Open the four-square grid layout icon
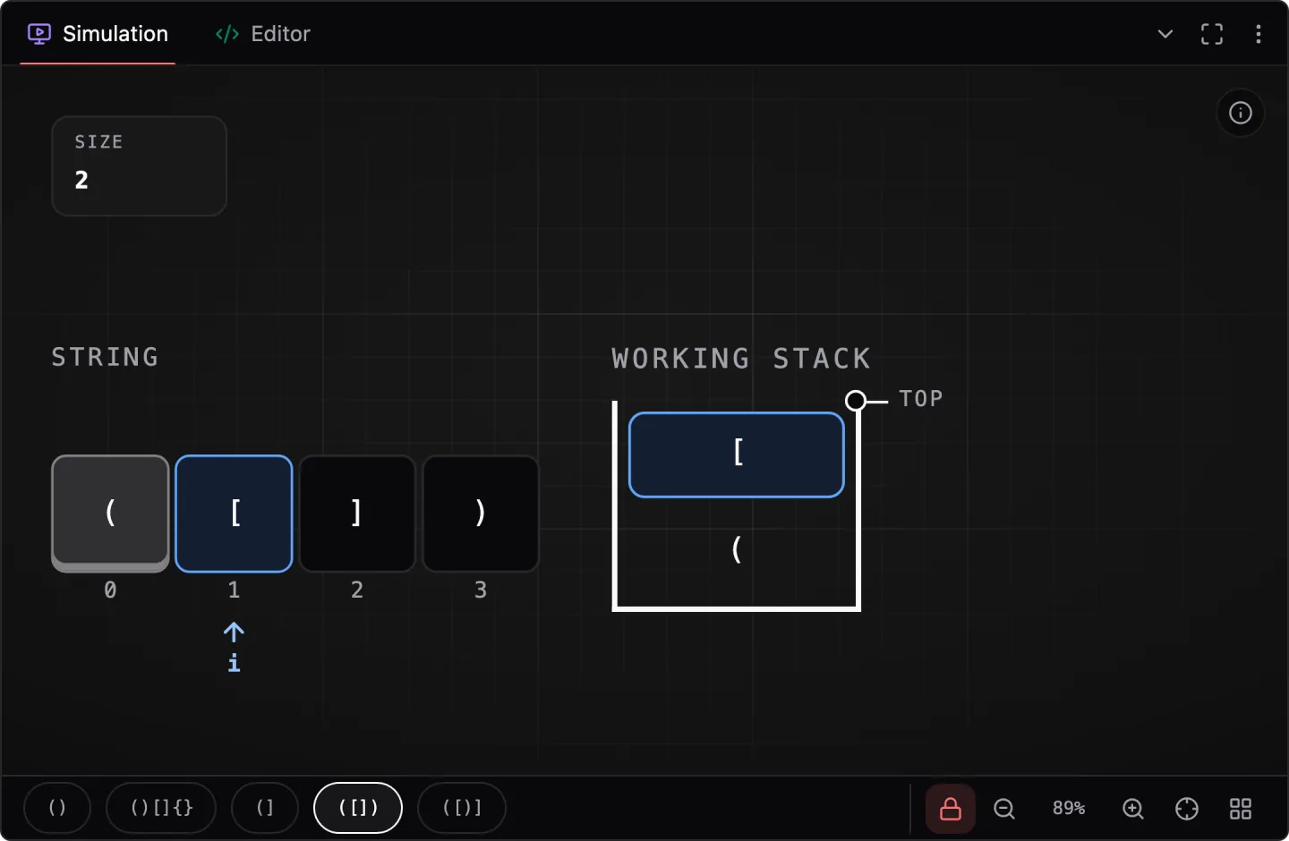The height and width of the screenshot is (841, 1289). [x=1241, y=809]
